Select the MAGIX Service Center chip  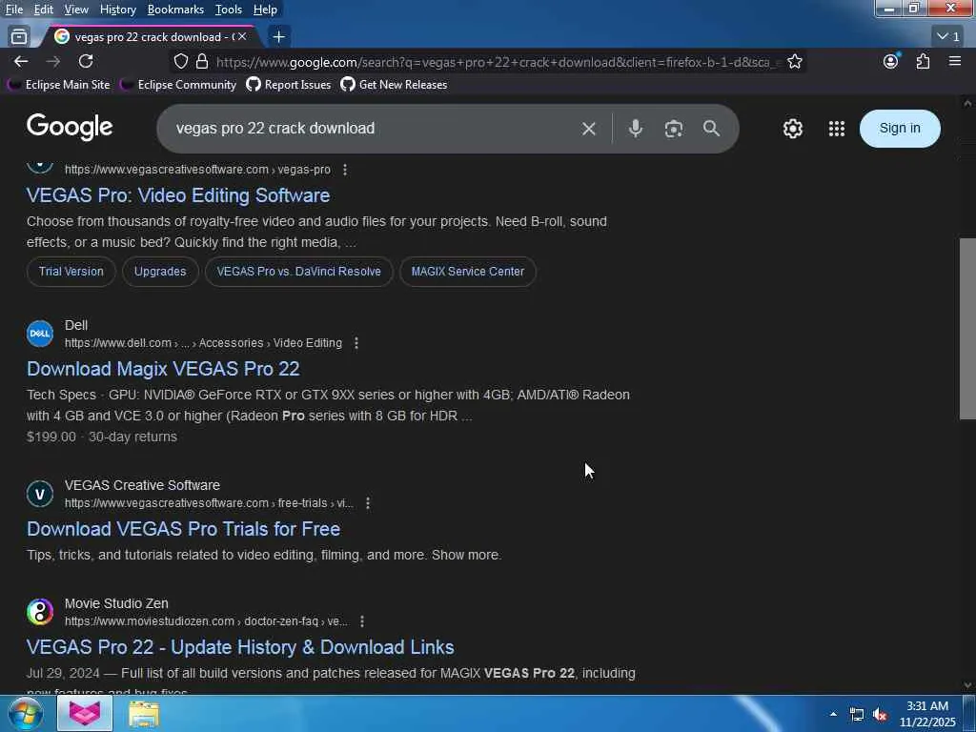point(467,272)
